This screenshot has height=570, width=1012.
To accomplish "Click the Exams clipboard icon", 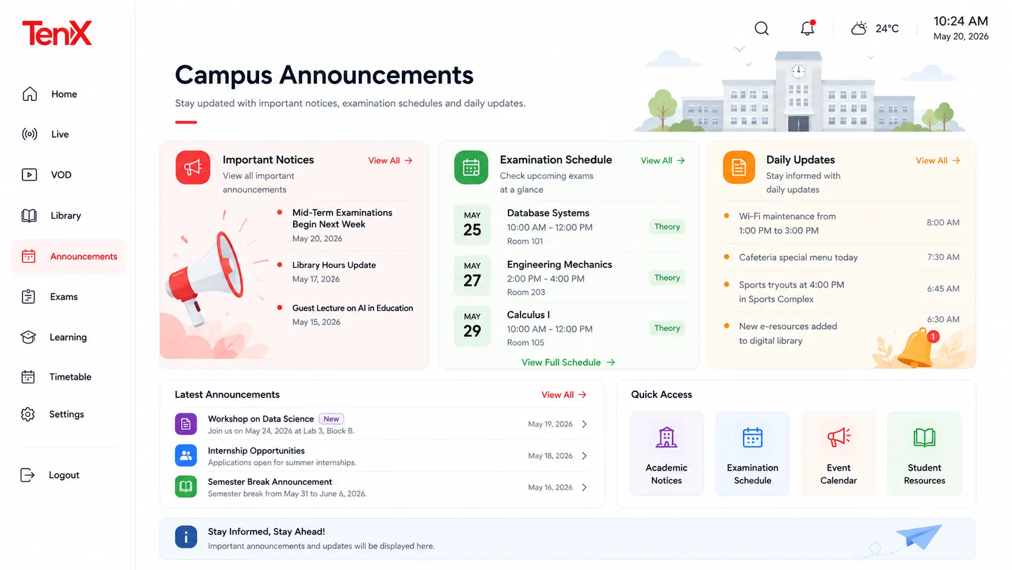I will (28, 296).
